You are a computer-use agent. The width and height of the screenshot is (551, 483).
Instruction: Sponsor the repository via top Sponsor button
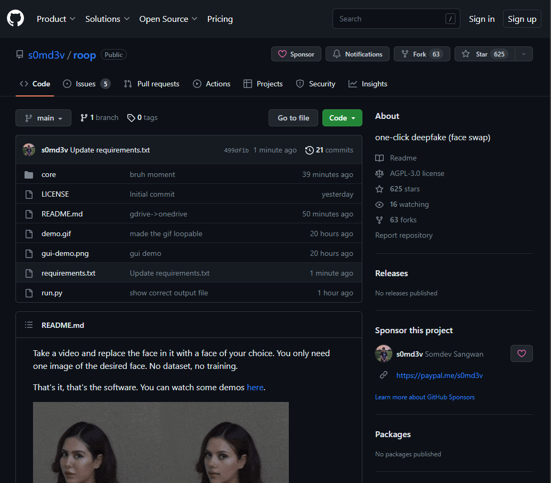(296, 54)
